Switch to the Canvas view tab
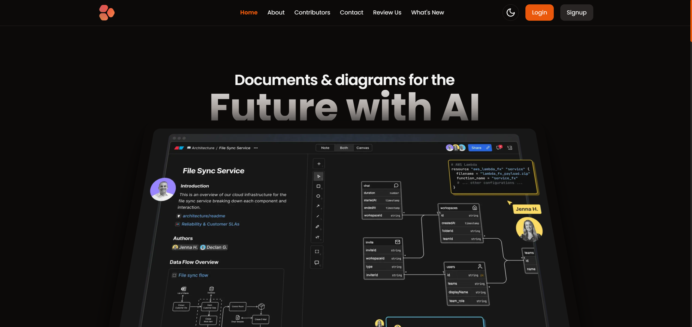The width and height of the screenshot is (692, 327). pos(362,148)
